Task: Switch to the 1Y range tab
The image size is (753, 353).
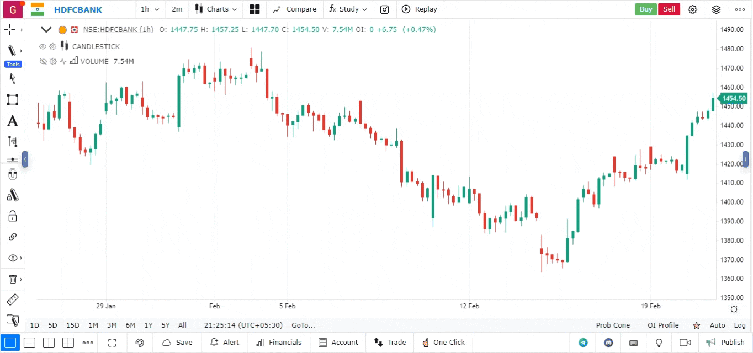Action: (x=149, y=325)
